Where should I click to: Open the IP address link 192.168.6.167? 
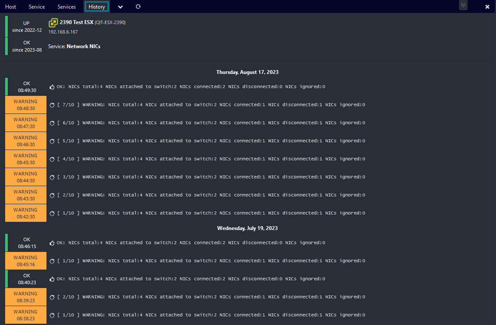pos(63,31)
